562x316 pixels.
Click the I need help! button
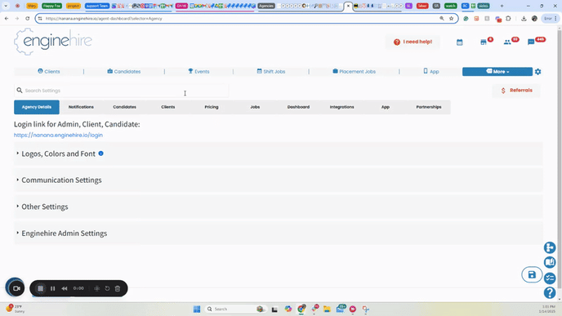pos(413,42)
